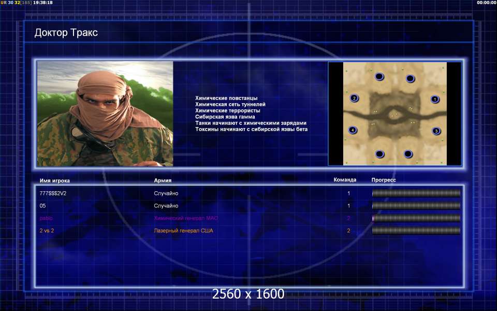Click the army "Лазерный генерал США"
This screenshot has width=497, height=311.
[x=183, y=231]
